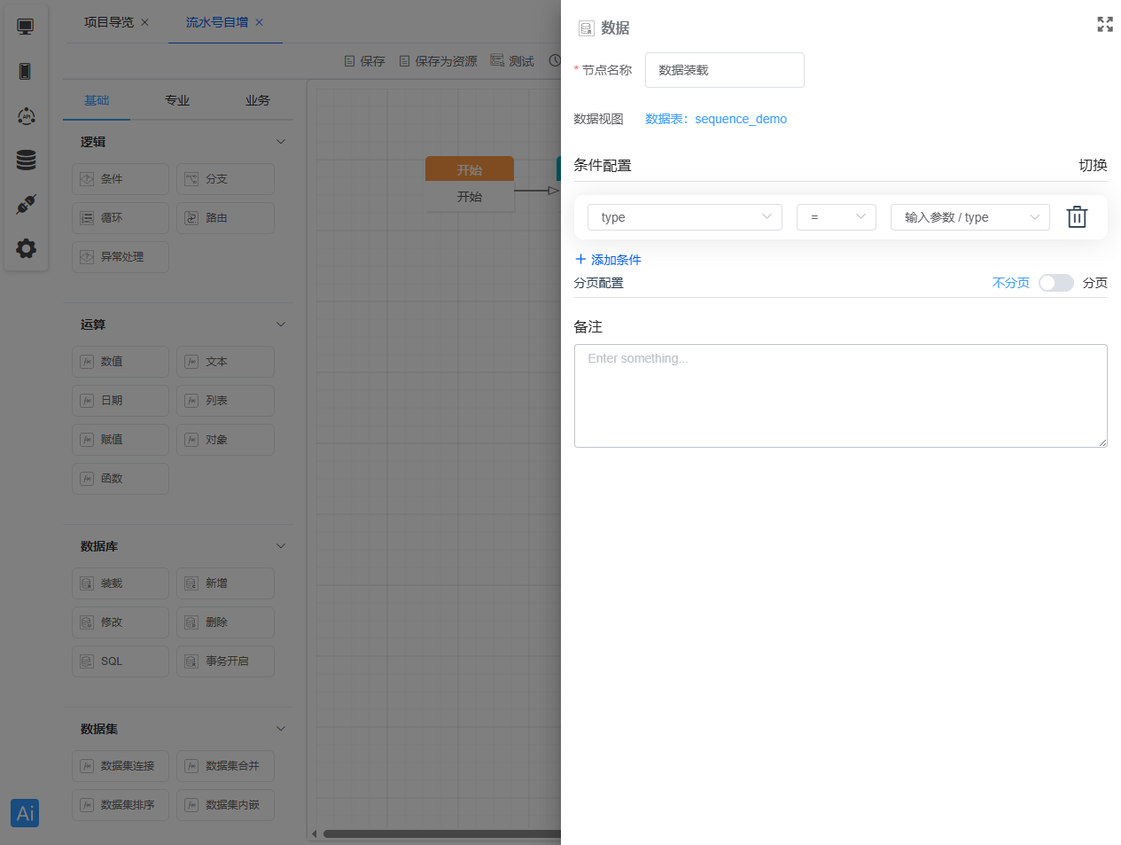This screenshot has height=845, width=1121.
Task: Switch to the 项目导览 tab
Action: [x=111, y=24]
